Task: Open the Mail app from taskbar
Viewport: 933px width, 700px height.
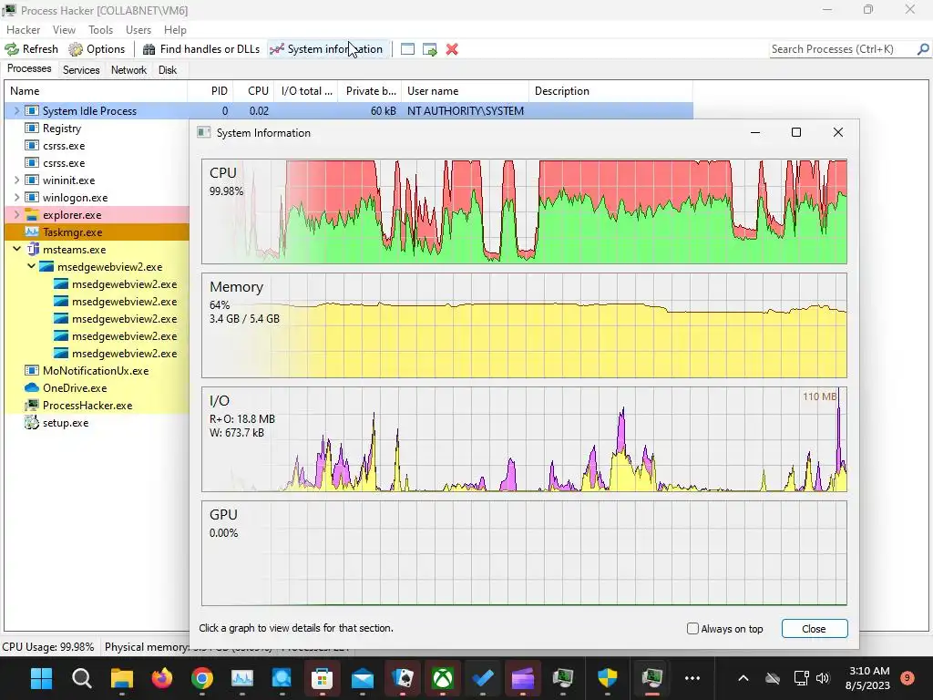Action: click(x=363, y=678)
